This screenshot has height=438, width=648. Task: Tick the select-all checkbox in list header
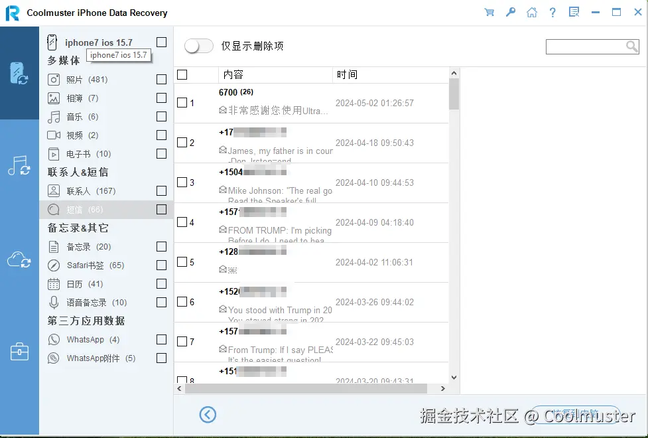pos(182,74)
